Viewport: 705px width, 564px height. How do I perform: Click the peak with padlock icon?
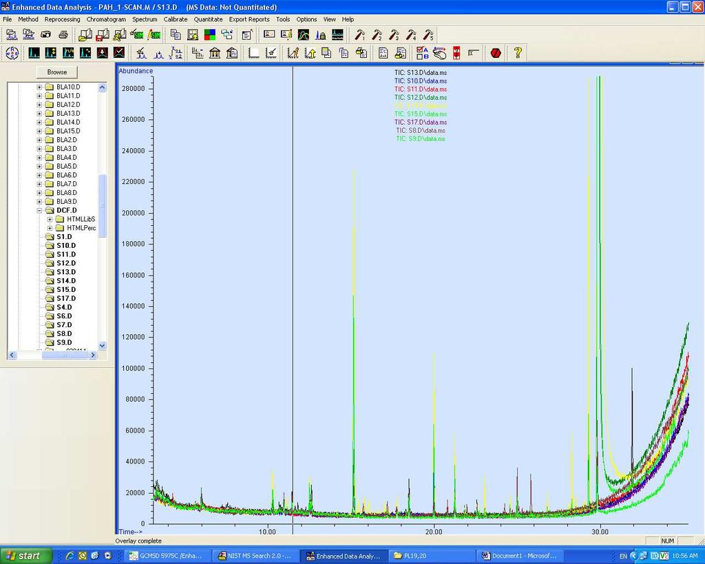[321, 34]
